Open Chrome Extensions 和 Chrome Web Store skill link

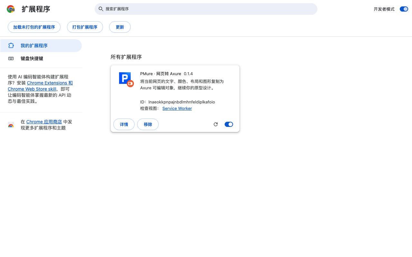click(x=40, y=86)
